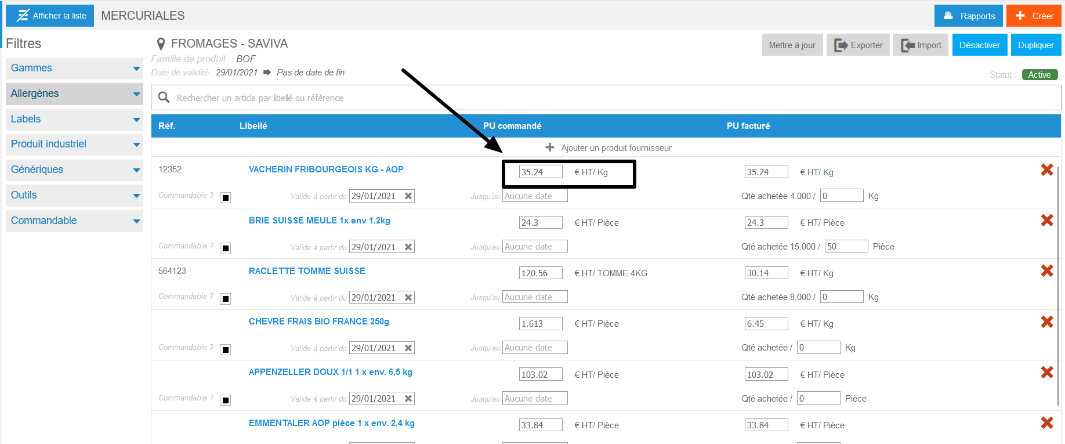Expand the Commandable filter
The height and width of the screenshot is (444, 1065).
pos(74,221)
